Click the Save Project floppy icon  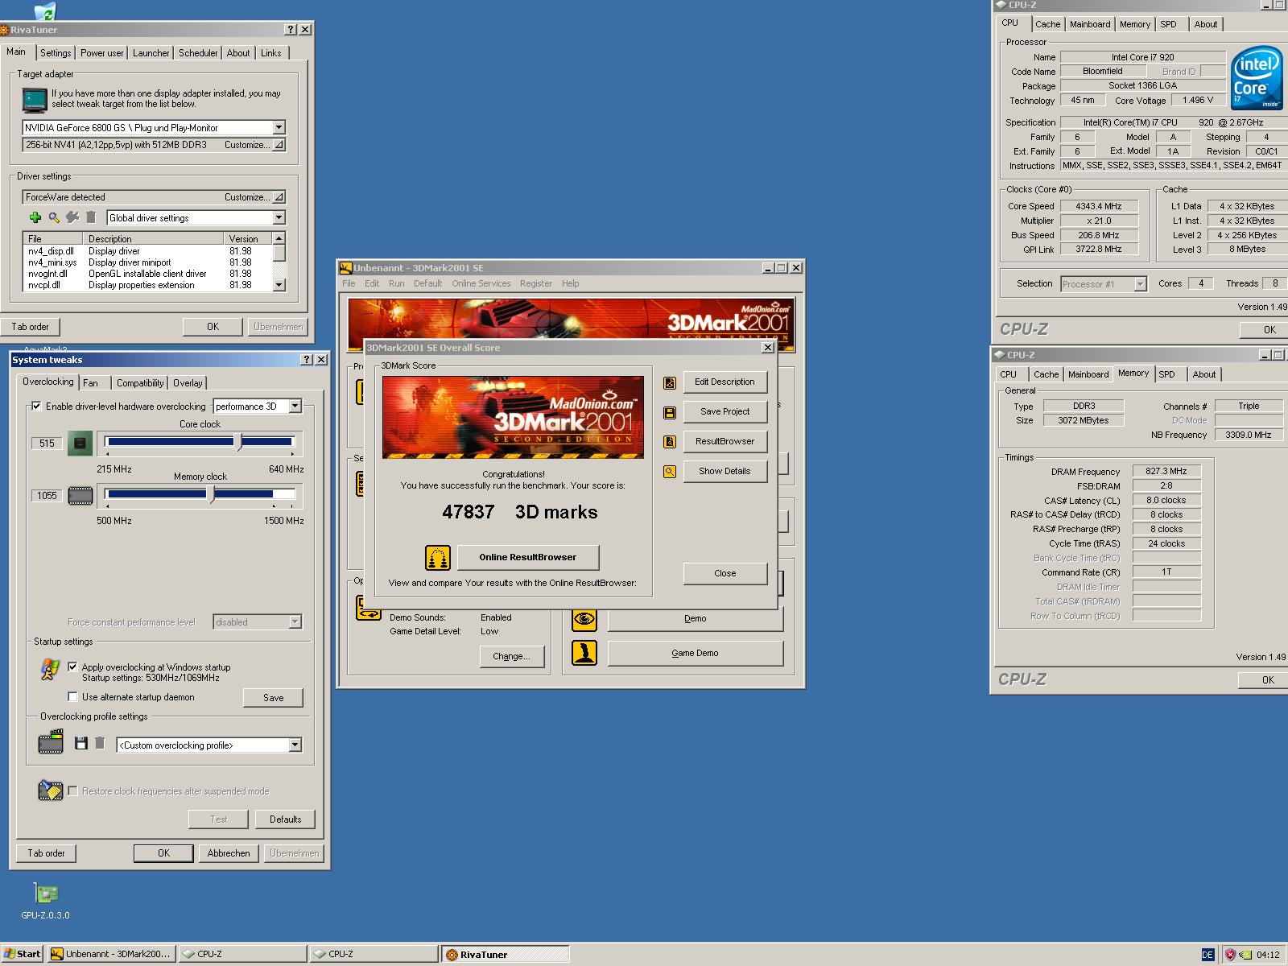point(670,412)
